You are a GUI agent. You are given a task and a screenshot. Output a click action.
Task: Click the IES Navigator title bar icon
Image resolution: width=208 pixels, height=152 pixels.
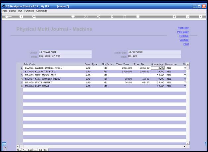click(x=4, y=6)
